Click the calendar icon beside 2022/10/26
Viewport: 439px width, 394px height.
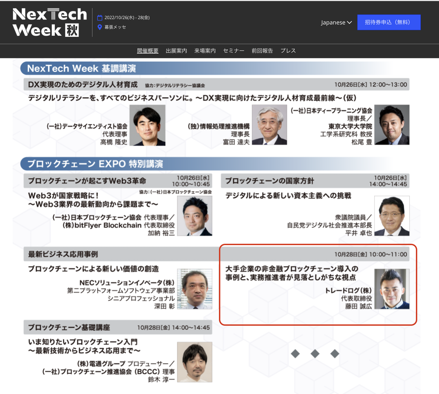[x=100, y=18]
